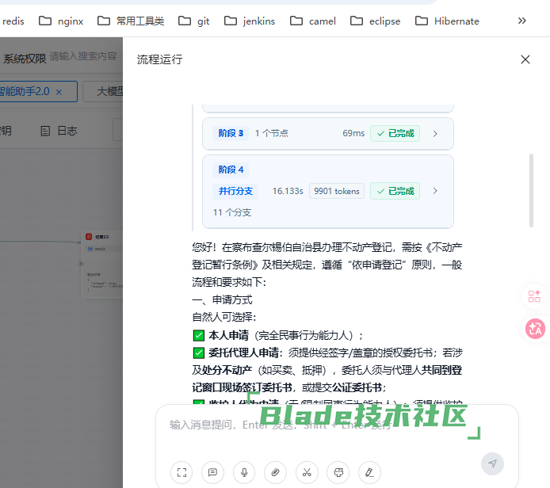Screen dimensions: 550x488
Task: Send the message with paper-plane button
Action: pyautogui.click(x=492, y=463)
